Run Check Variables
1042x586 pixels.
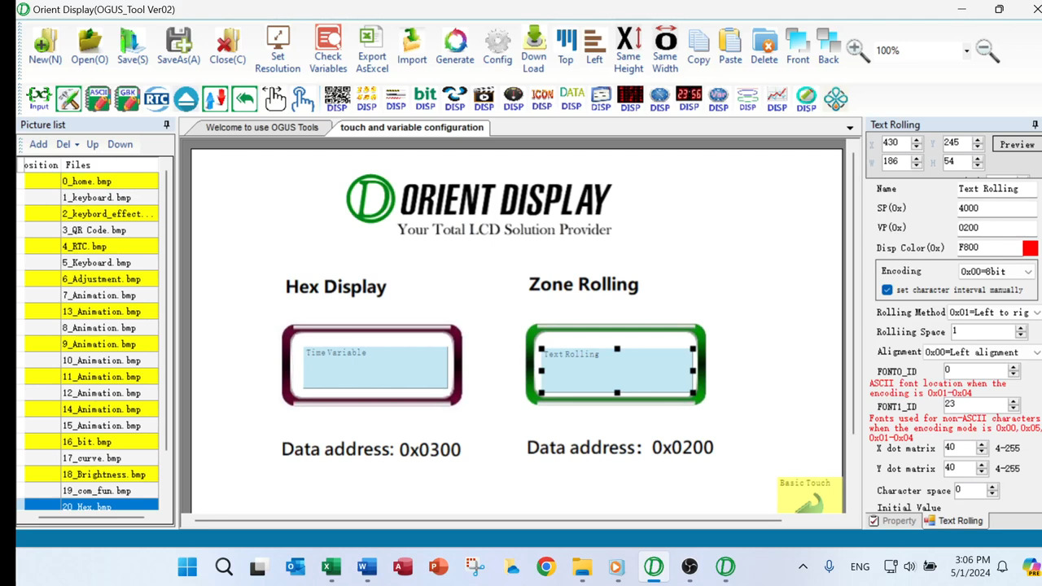point(328,50)
